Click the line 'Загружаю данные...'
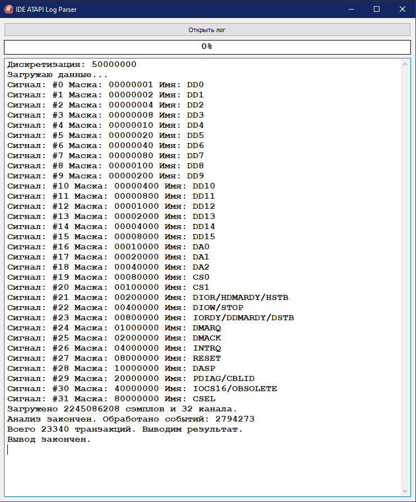Screen dimensions: 416x502 57,75
